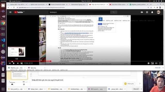Go to the YouTube home logo
The height and width of the screenshot is (92, 165).
(x=19, y=12)
